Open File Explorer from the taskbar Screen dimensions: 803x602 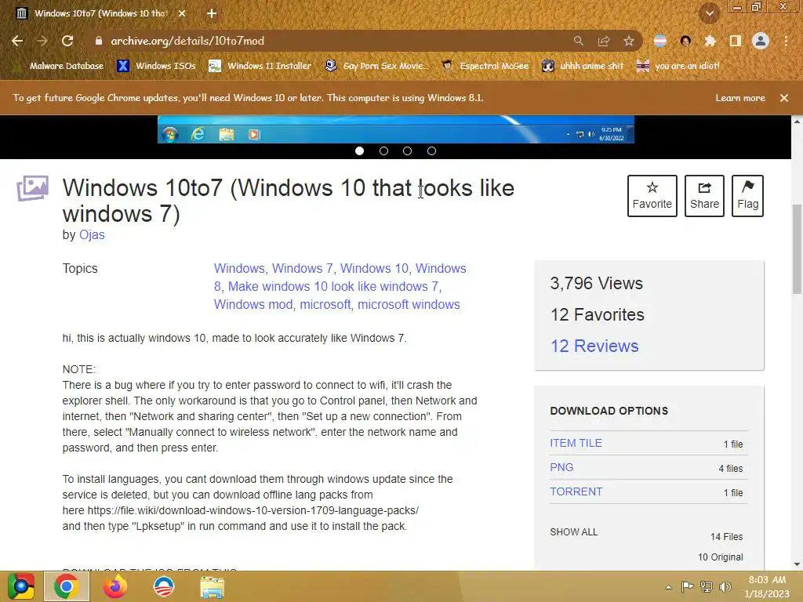(x=212, y=587)
